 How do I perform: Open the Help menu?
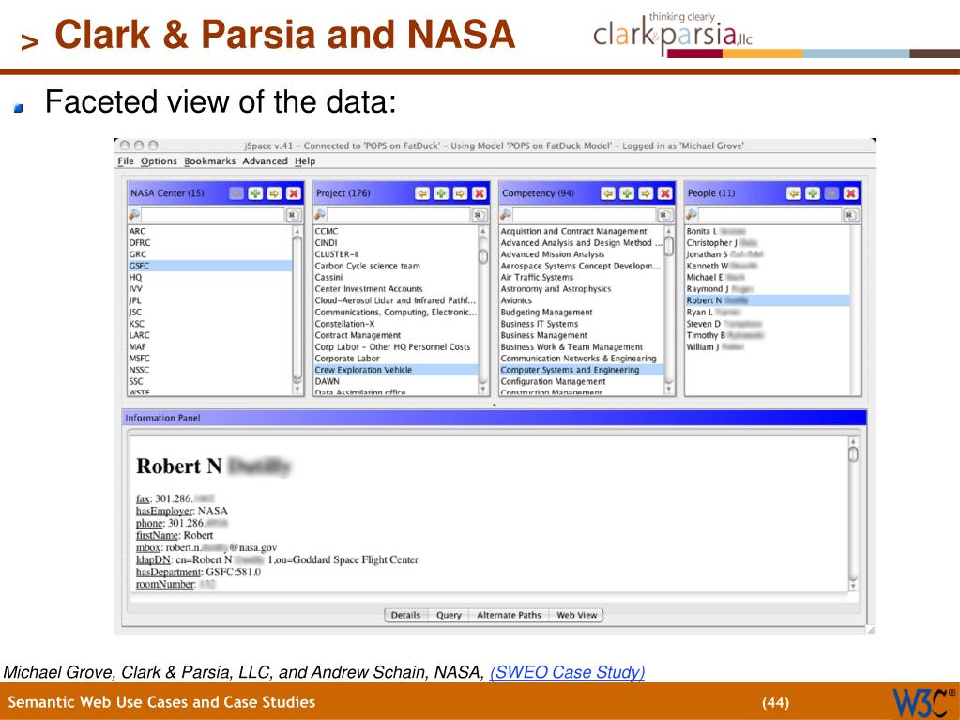[305, 161]
